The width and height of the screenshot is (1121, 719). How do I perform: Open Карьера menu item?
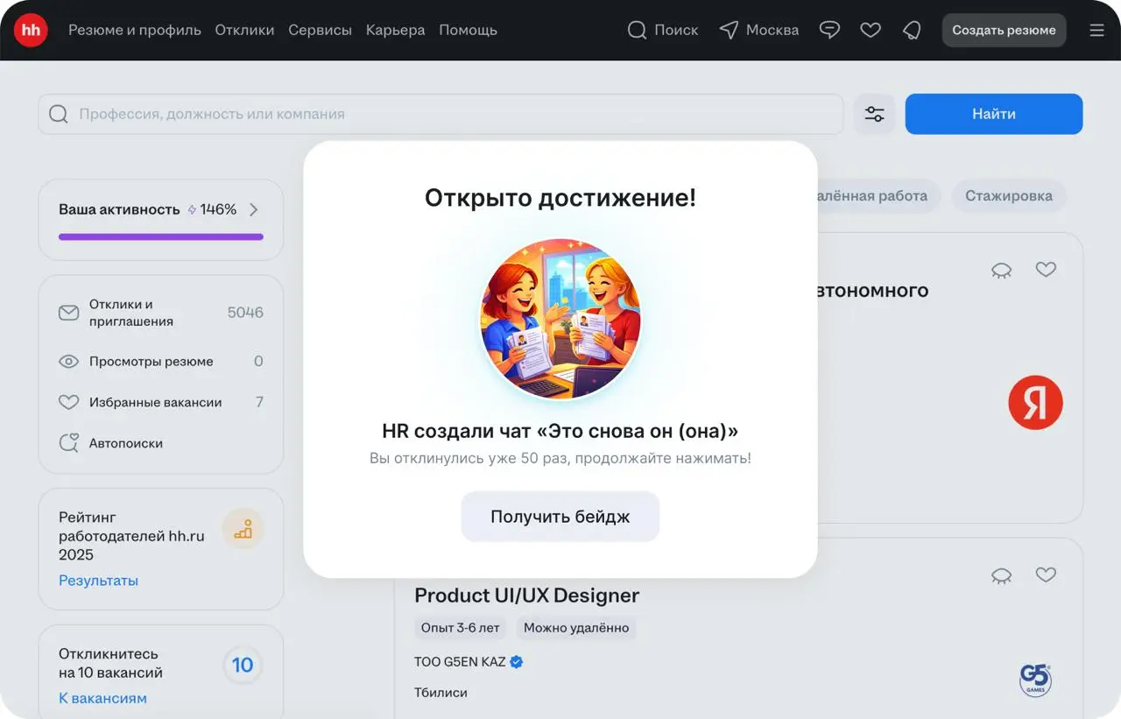tap(395, 30)
